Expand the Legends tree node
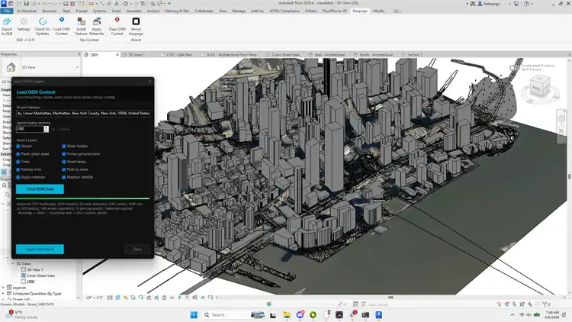Image resolution: width=572 pixels, height=322 pixels. (x=3, y=288)
